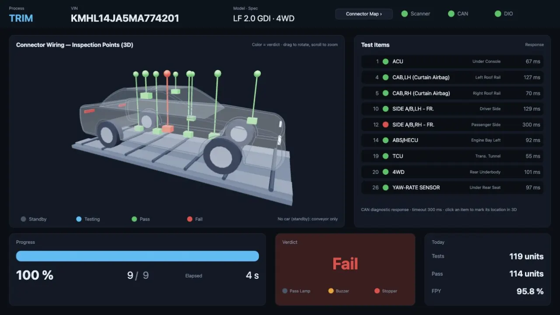This screenshot has width=560, height=315.
Task: Select the YAW-RATE SENSOR test item
Action: [452, 187]
